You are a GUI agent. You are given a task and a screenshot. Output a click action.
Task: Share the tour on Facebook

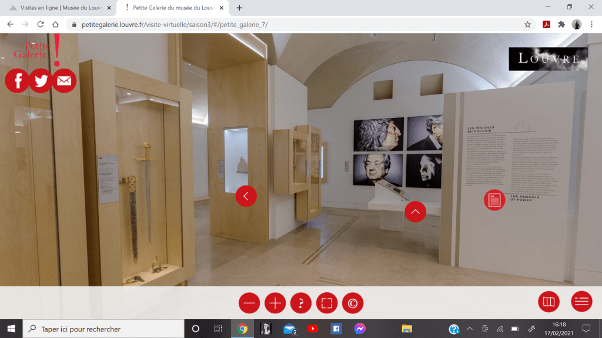coord(18,81)
